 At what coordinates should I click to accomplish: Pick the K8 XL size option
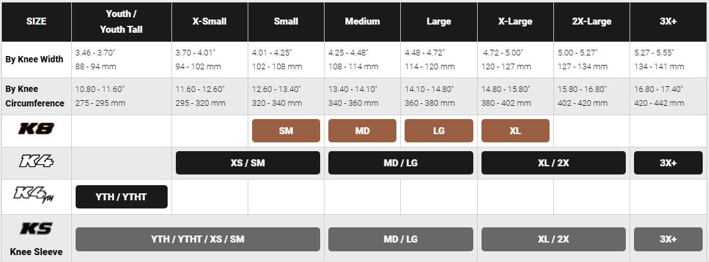[516, 130]
